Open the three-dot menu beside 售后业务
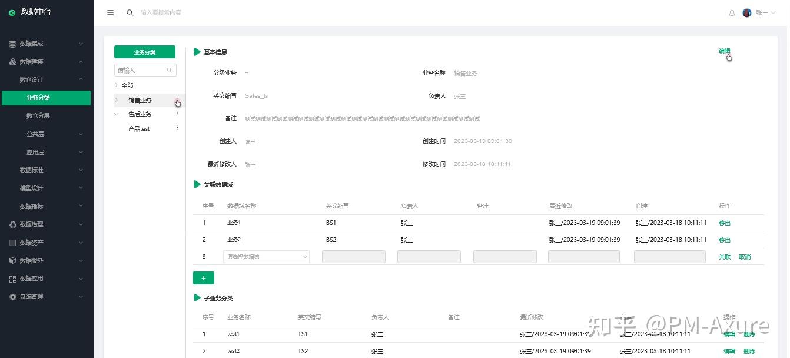The height and width of the screenshot is (358, 790). tap(177, 114)
